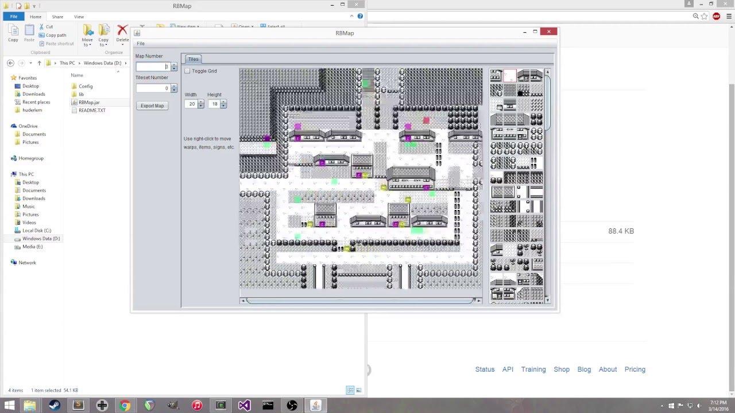
Task: Switch to the Home ribbon tab
Action: click(x=36, y=17)
